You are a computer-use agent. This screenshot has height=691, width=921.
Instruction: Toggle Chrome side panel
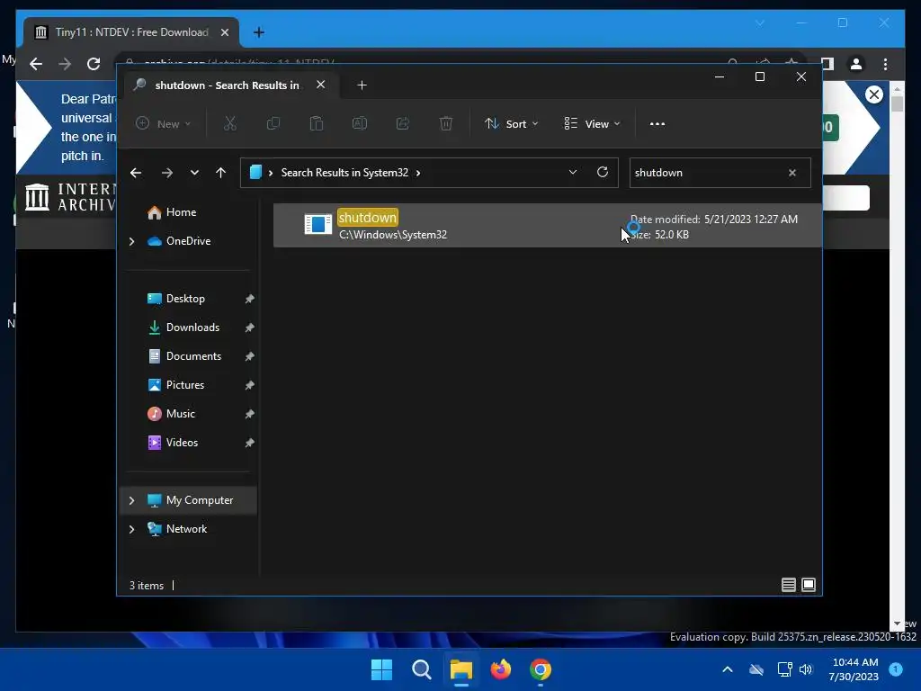(x=827, y=64)
